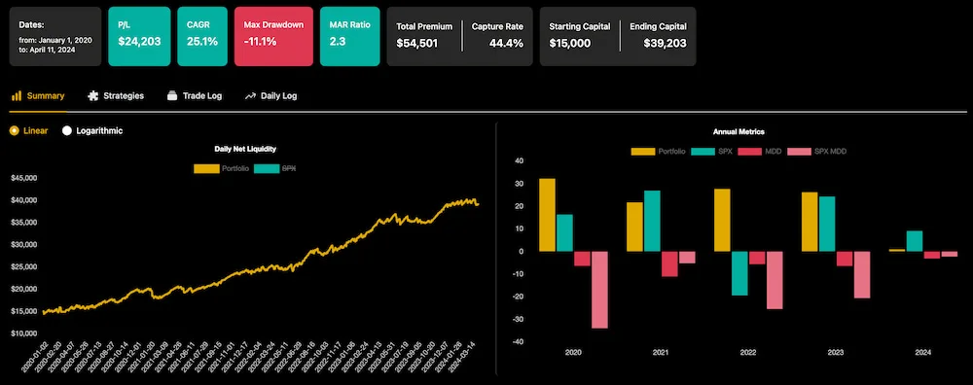This screenshot has height=385, width=973.
Task: Click the Max Drawdown -11.1% card
Action: pos(273,36)
